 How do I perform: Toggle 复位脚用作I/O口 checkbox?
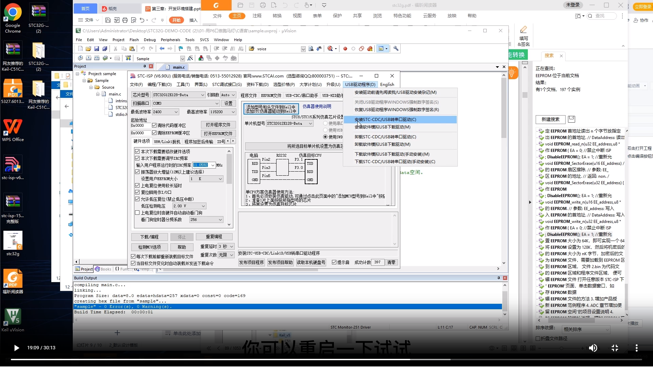click(137, 192)
